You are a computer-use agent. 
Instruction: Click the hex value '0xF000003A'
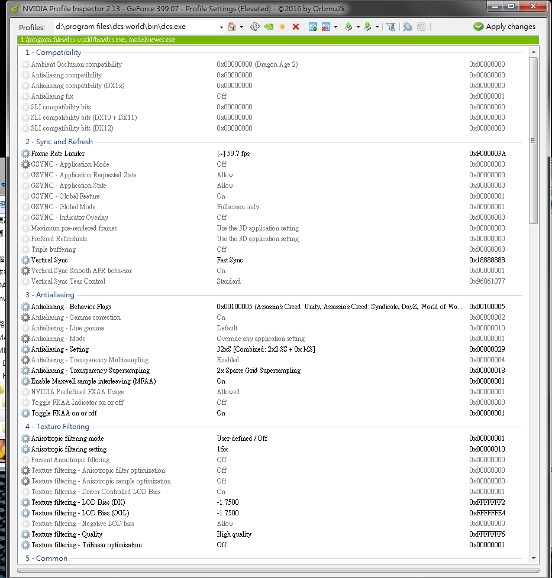[488, 153]
